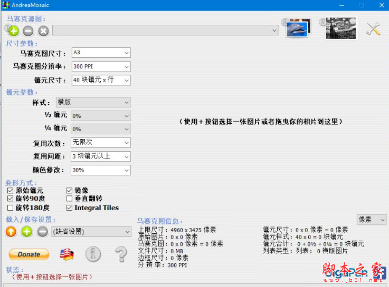Viewport: 389px width, 287px height.
Task: Click the 镶元样式 40 x 0 info line
Action: click(x=302, y=237)
